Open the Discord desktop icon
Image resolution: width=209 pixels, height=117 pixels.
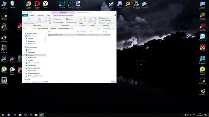(120, 4)
